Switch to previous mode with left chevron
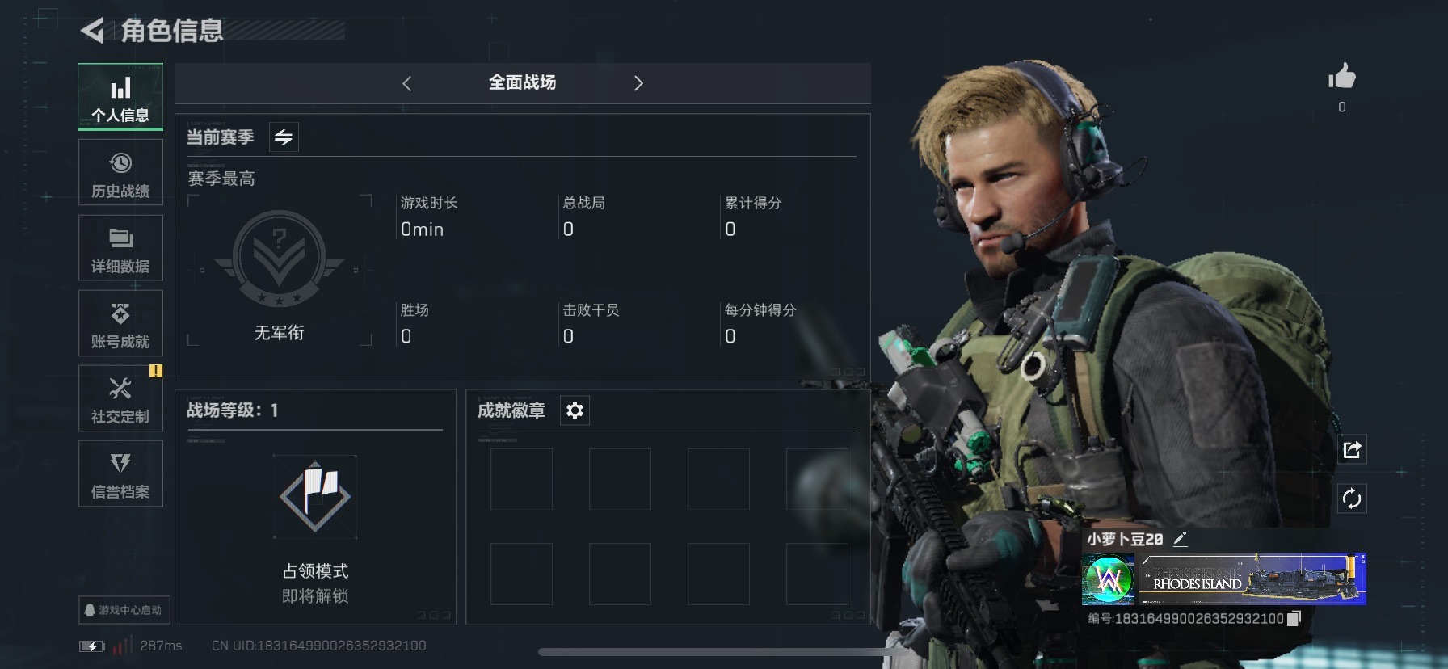This screenshot has width=1448, height=669. (407, 83)
